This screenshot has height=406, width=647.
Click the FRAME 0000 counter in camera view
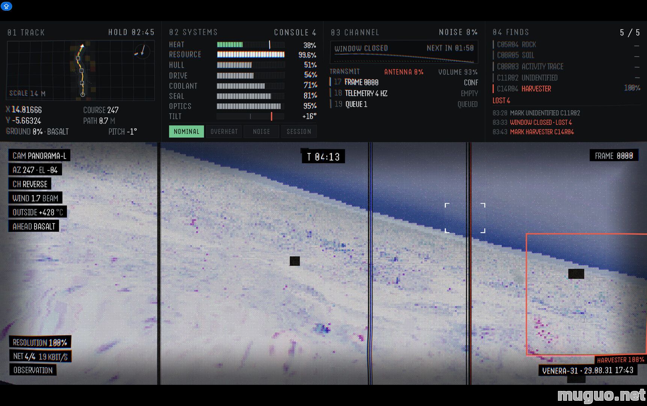[x=614, y=156]
